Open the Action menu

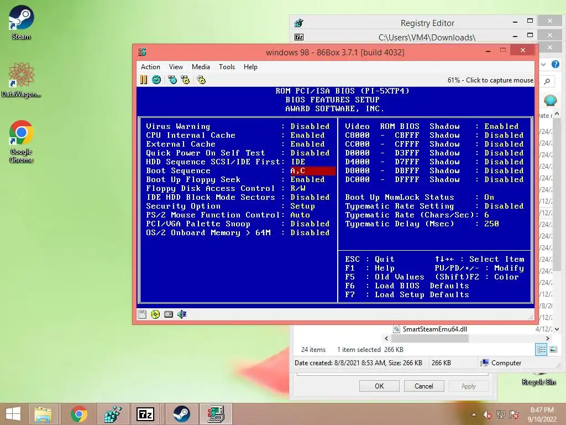point(150,67)
